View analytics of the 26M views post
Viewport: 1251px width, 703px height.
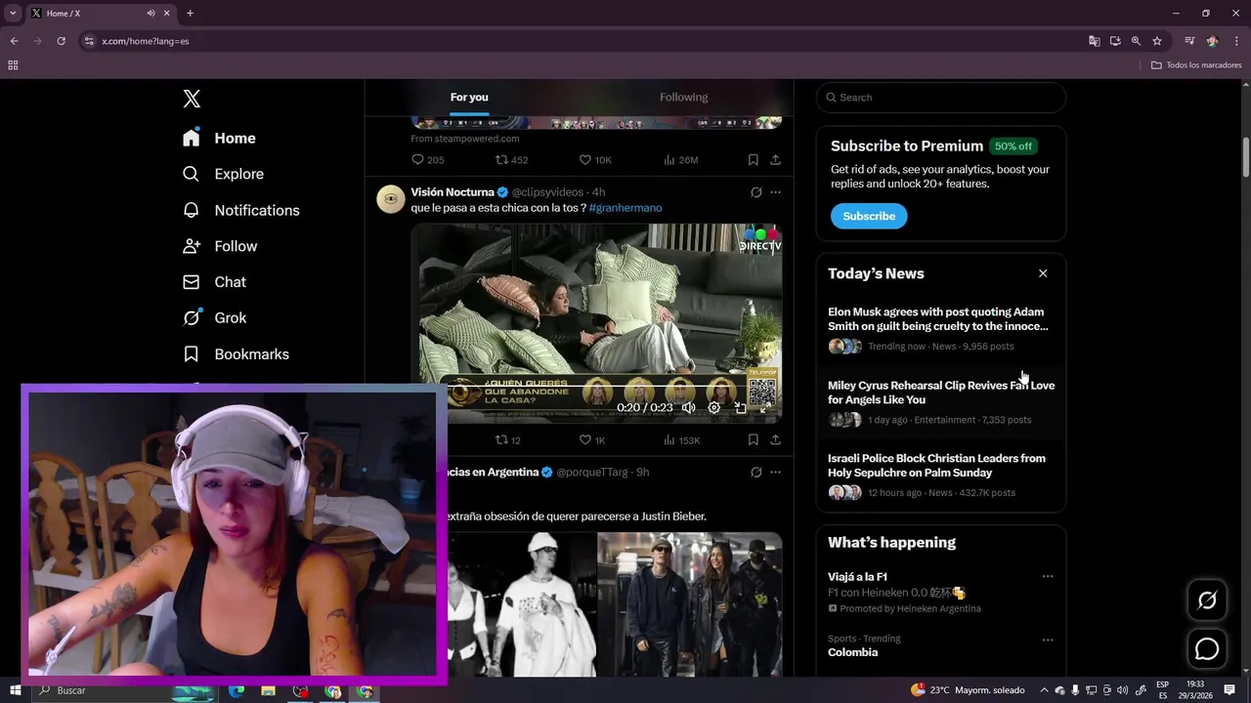pos(680,160)
